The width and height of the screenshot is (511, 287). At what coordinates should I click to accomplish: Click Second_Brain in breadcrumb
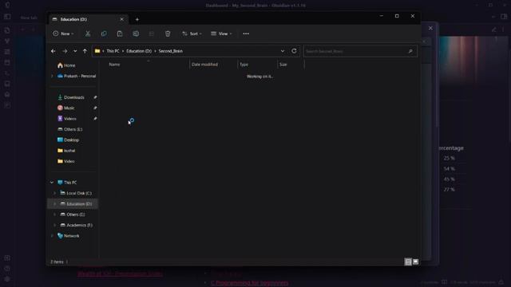coord(170,51)
